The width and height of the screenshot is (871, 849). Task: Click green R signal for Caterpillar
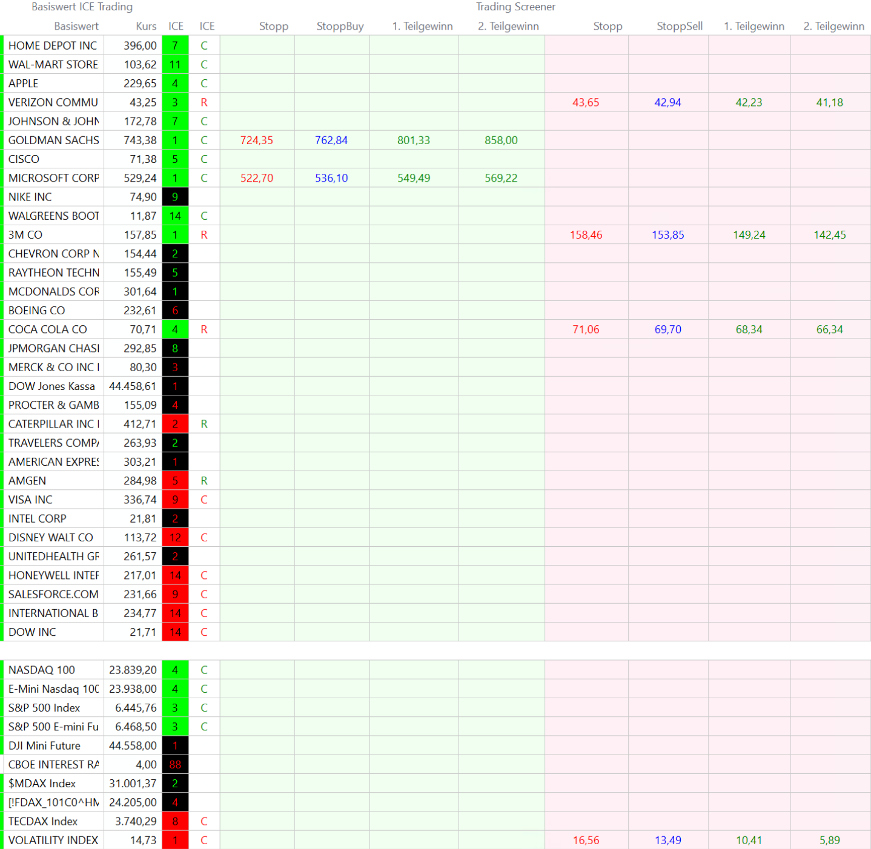click(x=204, y=424)
